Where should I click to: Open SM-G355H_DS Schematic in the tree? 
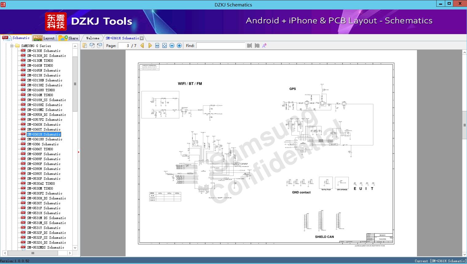pos(46,115)
